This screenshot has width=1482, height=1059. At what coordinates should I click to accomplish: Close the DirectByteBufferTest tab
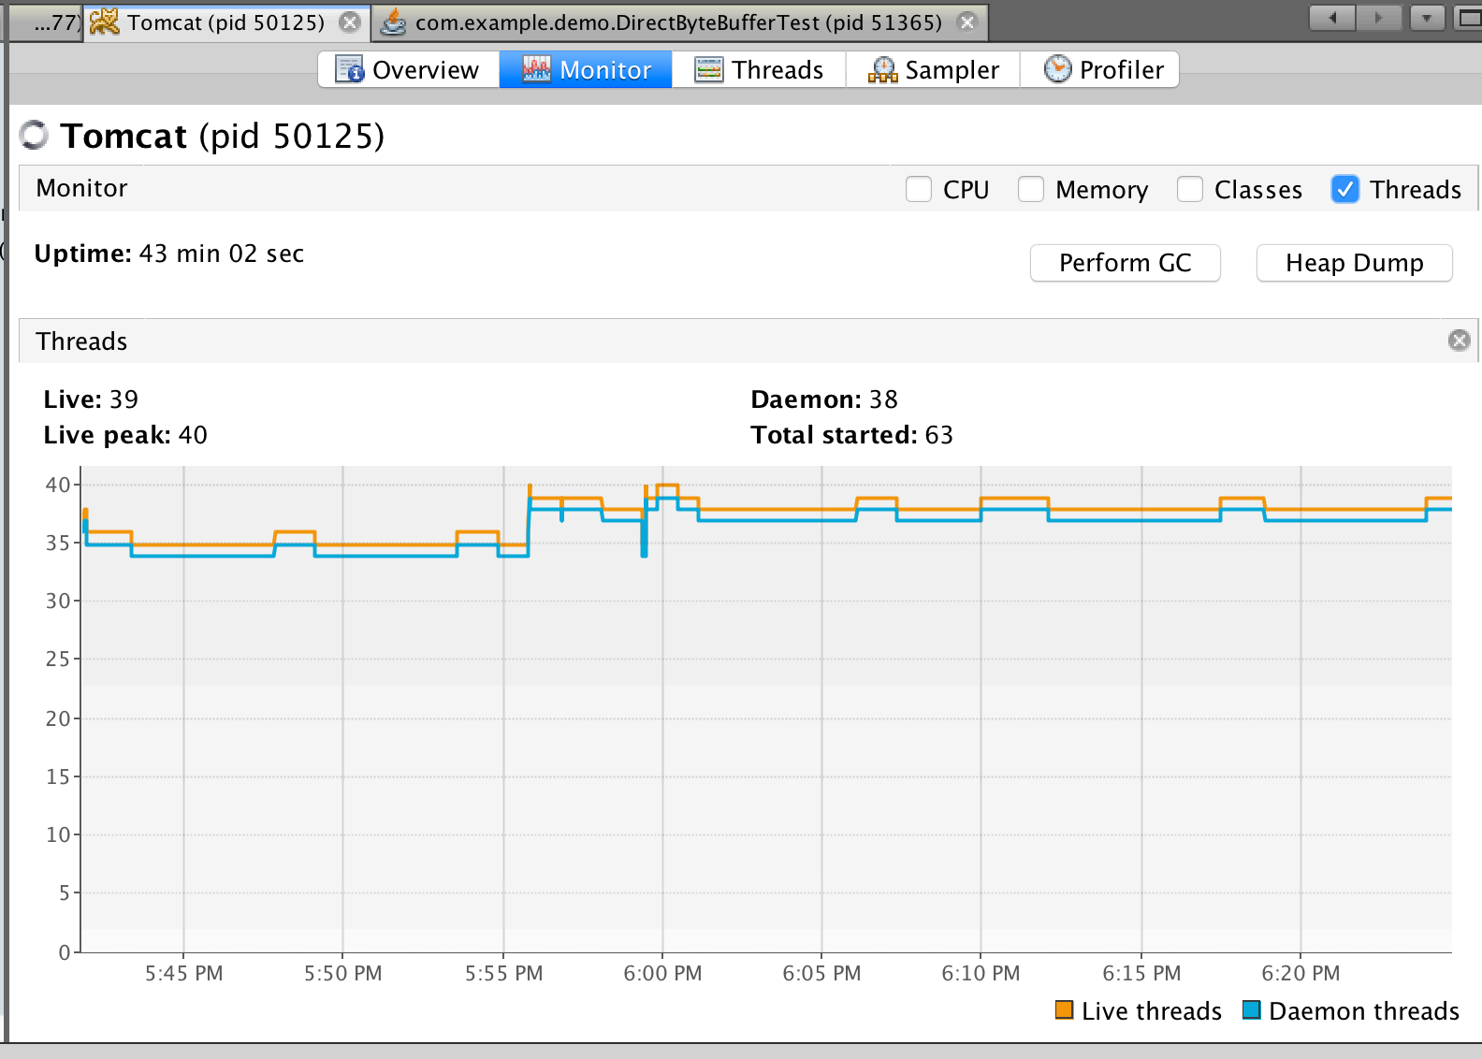pyautogui.click(x=967, y=22)
